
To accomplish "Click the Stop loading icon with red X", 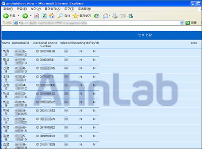I will coord(36,16).
